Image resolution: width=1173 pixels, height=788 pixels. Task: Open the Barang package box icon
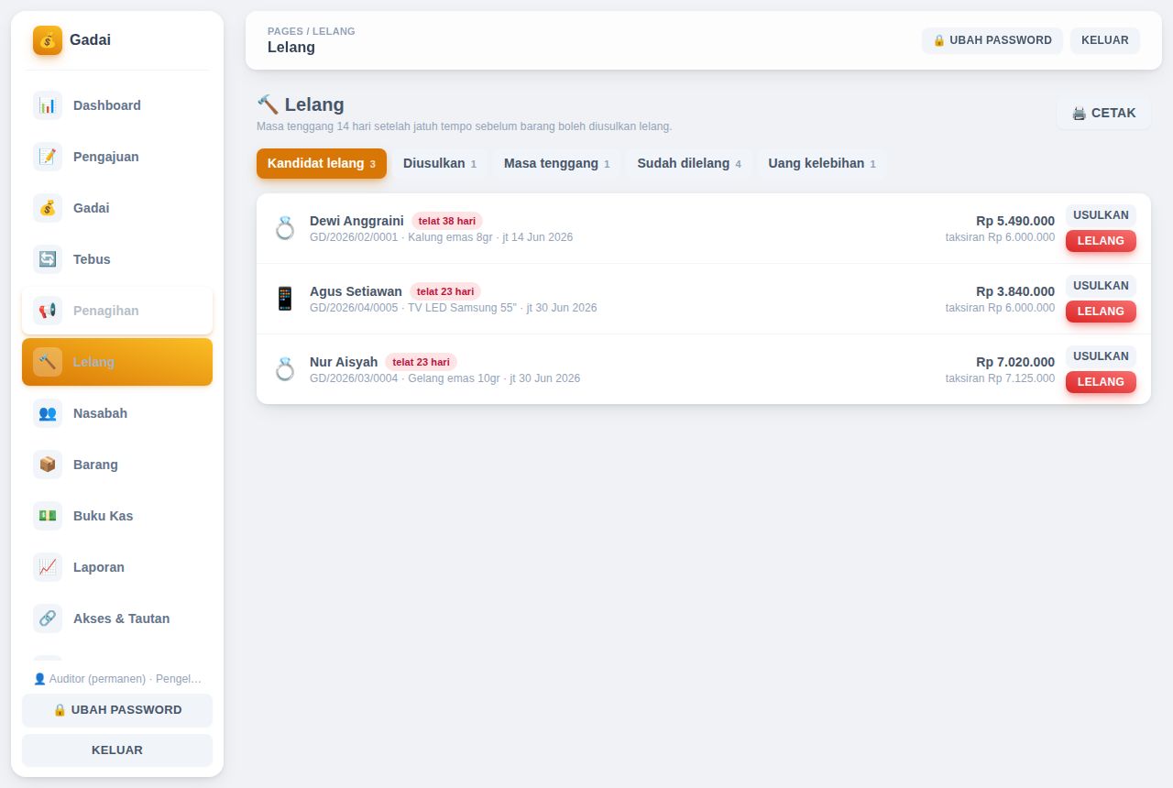coord(48,465)
